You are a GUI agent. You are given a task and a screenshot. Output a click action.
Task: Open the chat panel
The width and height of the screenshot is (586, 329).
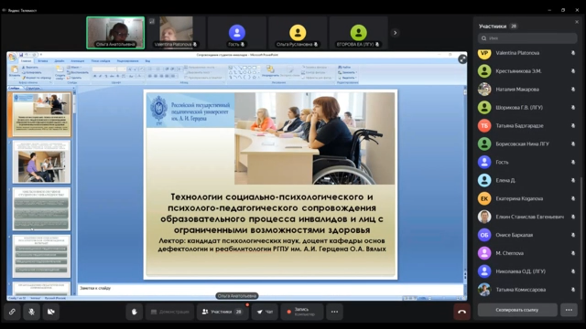(264, 311)
